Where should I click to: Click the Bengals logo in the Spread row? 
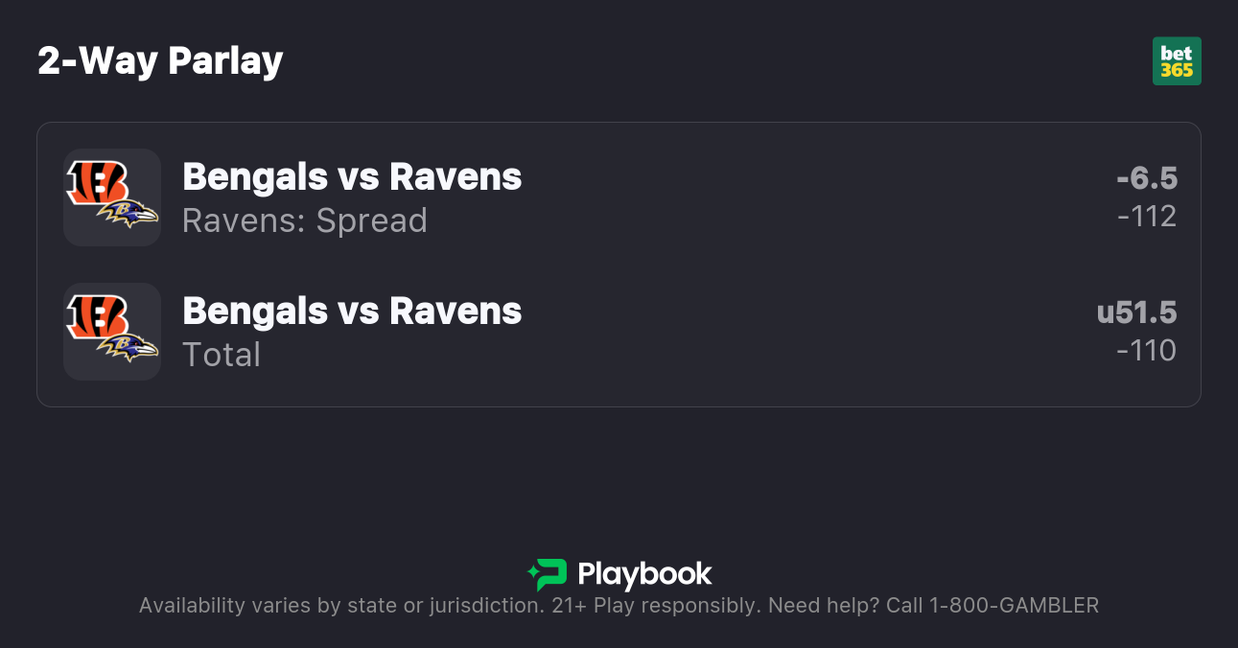pyautogui.click(x=97, y=182)
